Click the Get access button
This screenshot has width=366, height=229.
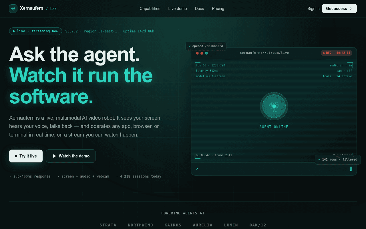[x=339, y=9]
